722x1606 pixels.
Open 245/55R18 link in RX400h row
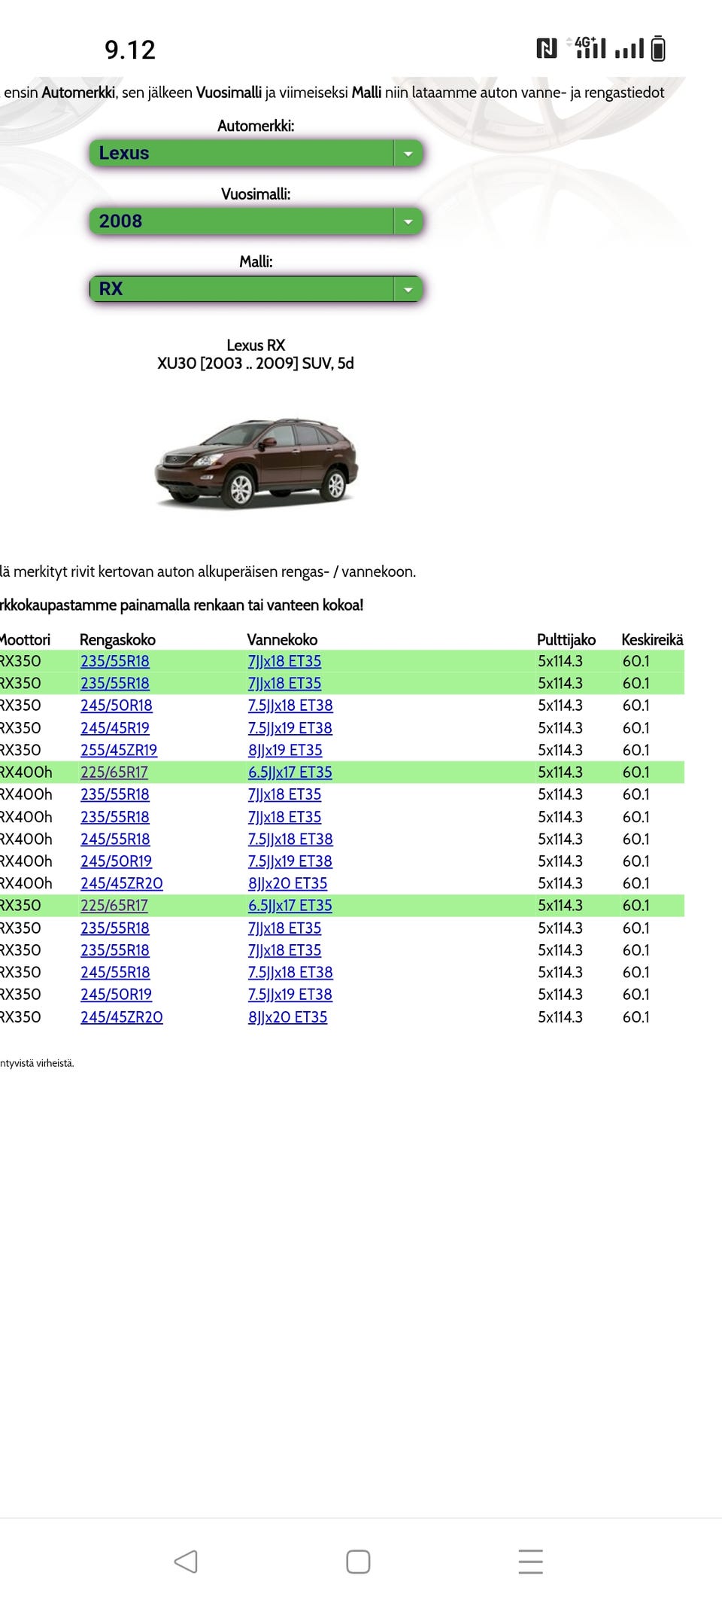pos(115,839)
